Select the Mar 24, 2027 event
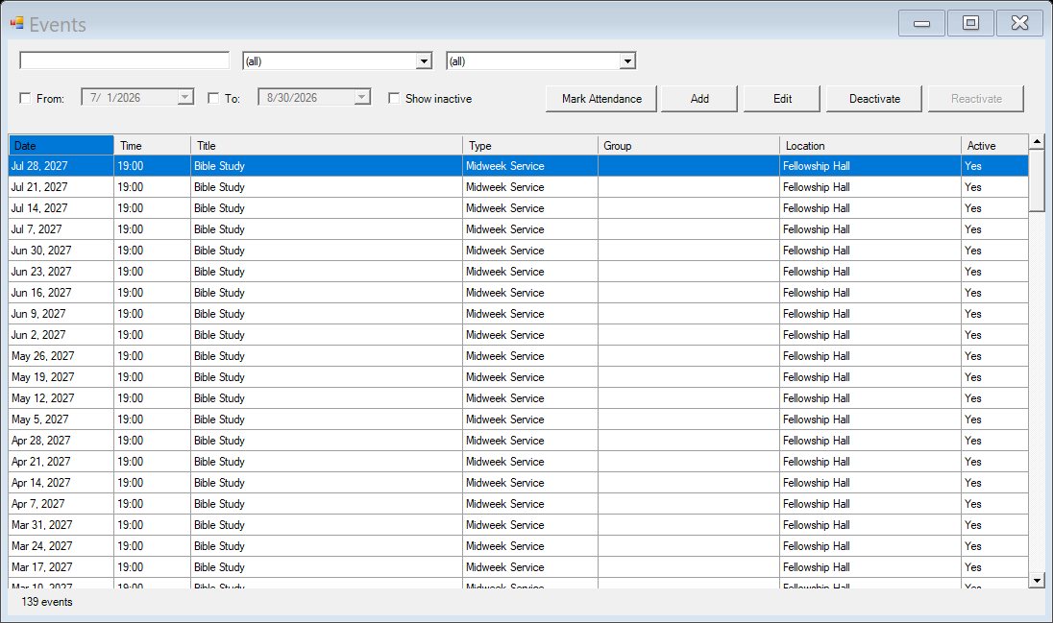Screen dimensions: 1053x623 518,546
